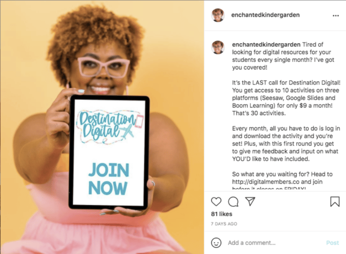Click the caption text about Destination Digital
The height and width of the screenshot is (254, 346).
pos(286,98)
